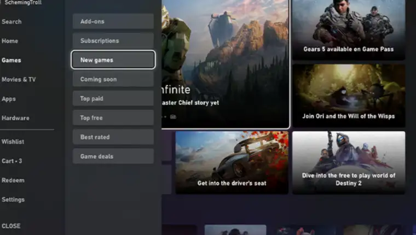Screen dimensions: 416x235
Task: Select Games in the sidebar
Action: click(x=11, y=61)
